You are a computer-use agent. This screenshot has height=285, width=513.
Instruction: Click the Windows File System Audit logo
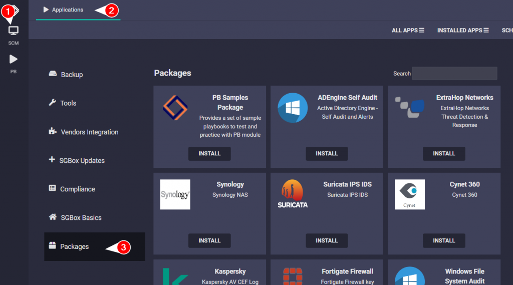click(410, 276)
